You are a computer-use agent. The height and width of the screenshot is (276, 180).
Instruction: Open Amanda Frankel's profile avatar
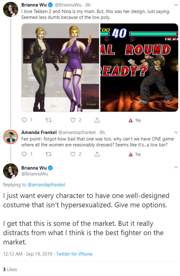(11, 137)
